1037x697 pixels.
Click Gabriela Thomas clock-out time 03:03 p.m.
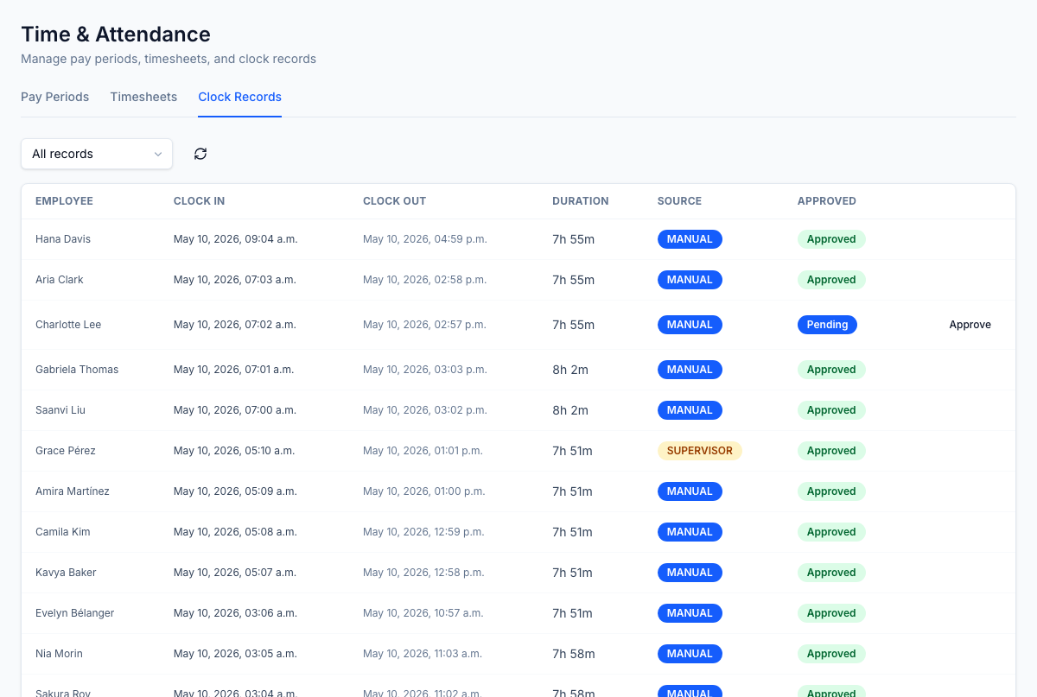[x=425, y=370]
